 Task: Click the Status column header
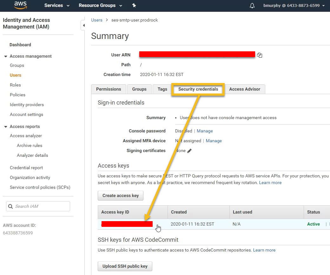(x=317, y=212)
